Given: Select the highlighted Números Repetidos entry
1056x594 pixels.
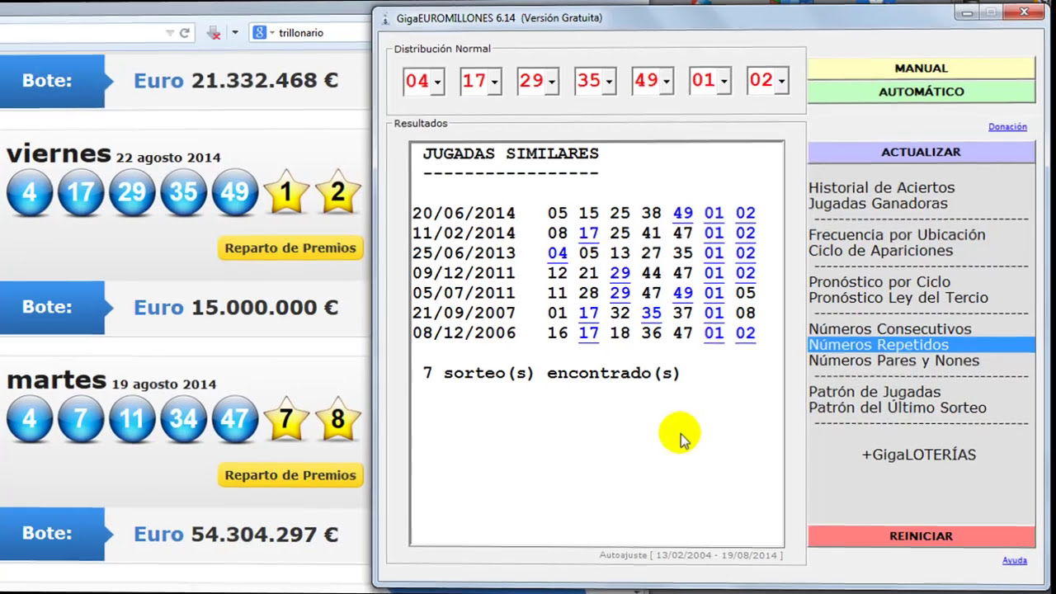Looking at the screenshot, I should pos(922,345).
